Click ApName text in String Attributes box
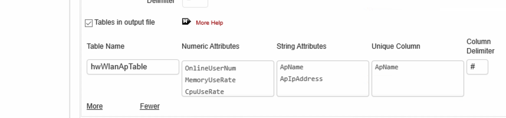506x118 pixels. (292, 67)
